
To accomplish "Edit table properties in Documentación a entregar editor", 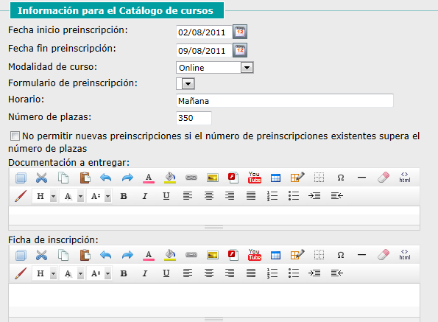I will tap(297, 178).
